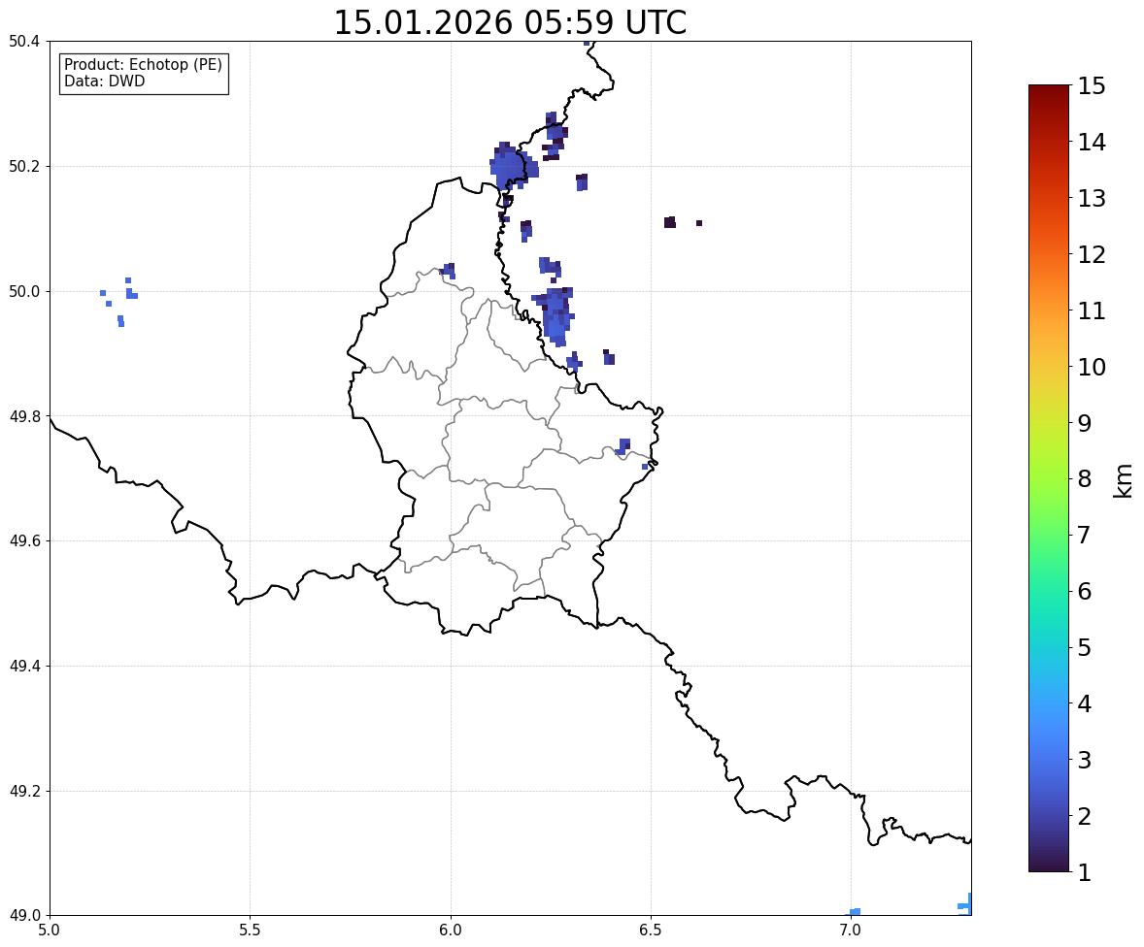
Task: Click latitude axis label 50.0
Action: point(24,292)
